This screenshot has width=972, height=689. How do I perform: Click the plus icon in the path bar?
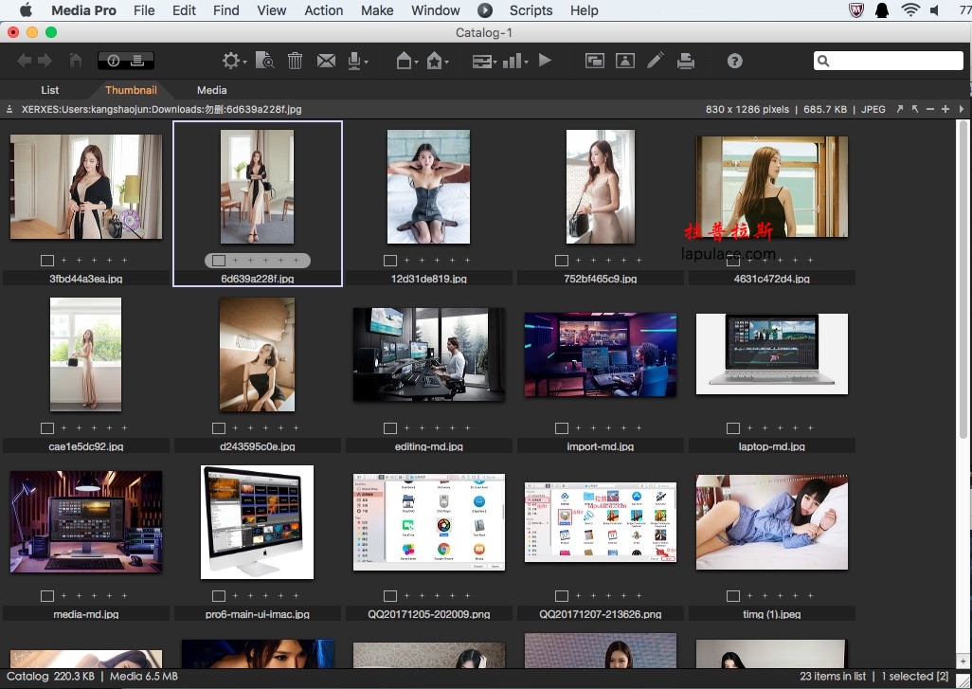point(945,109)
